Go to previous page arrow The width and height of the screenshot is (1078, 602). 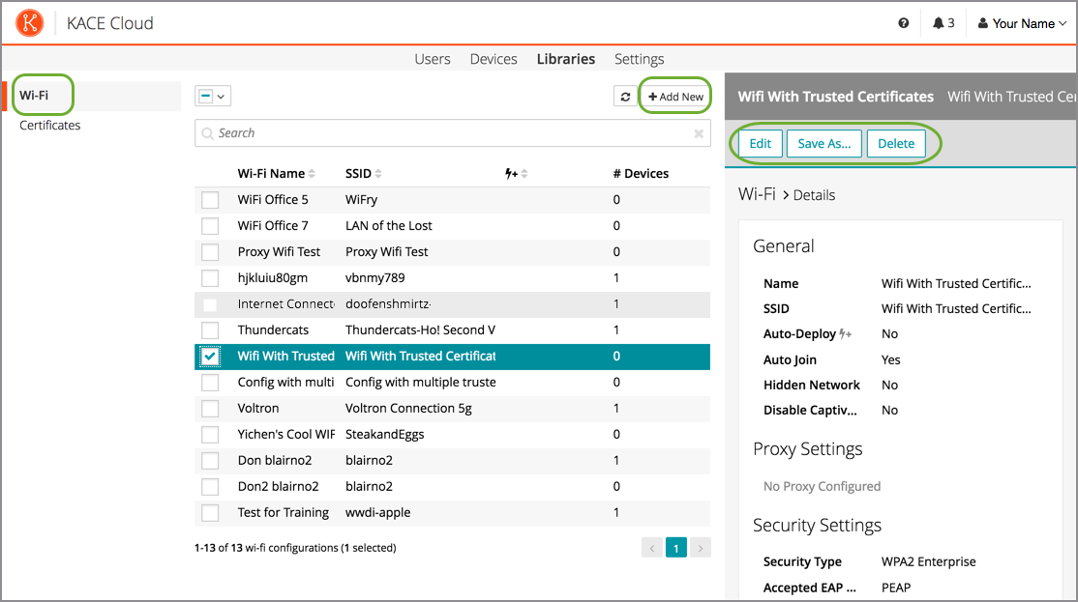(x=652, y=548)
